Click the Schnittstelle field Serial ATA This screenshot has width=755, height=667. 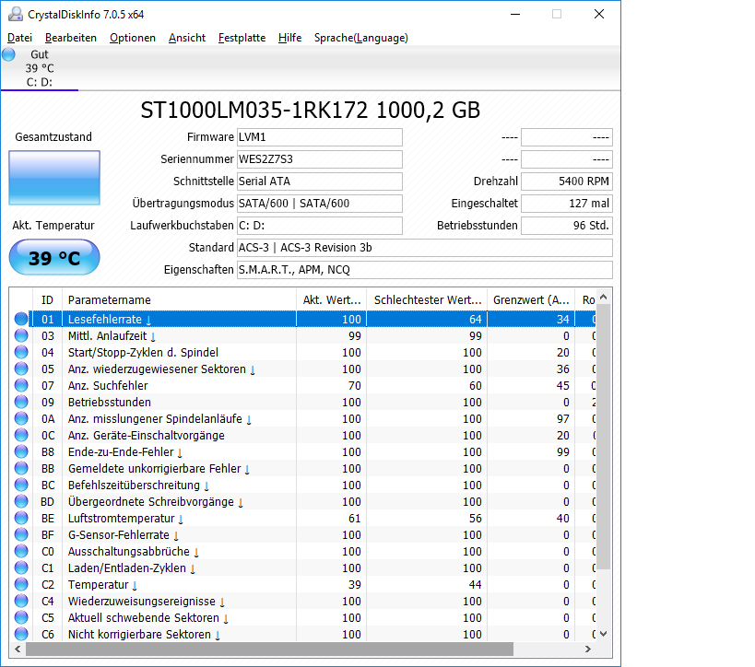pyautogui.click(x=320, y=181)
